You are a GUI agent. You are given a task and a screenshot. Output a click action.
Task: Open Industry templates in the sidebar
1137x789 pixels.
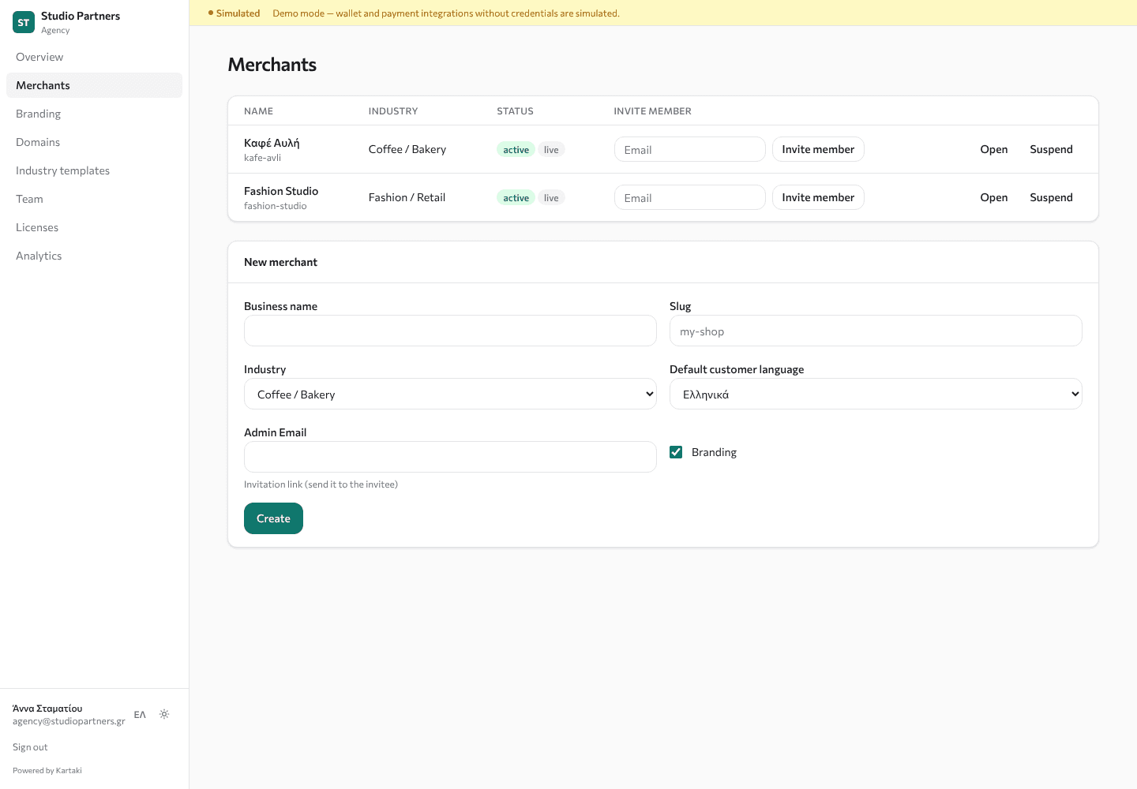click(x=94, y=170)
